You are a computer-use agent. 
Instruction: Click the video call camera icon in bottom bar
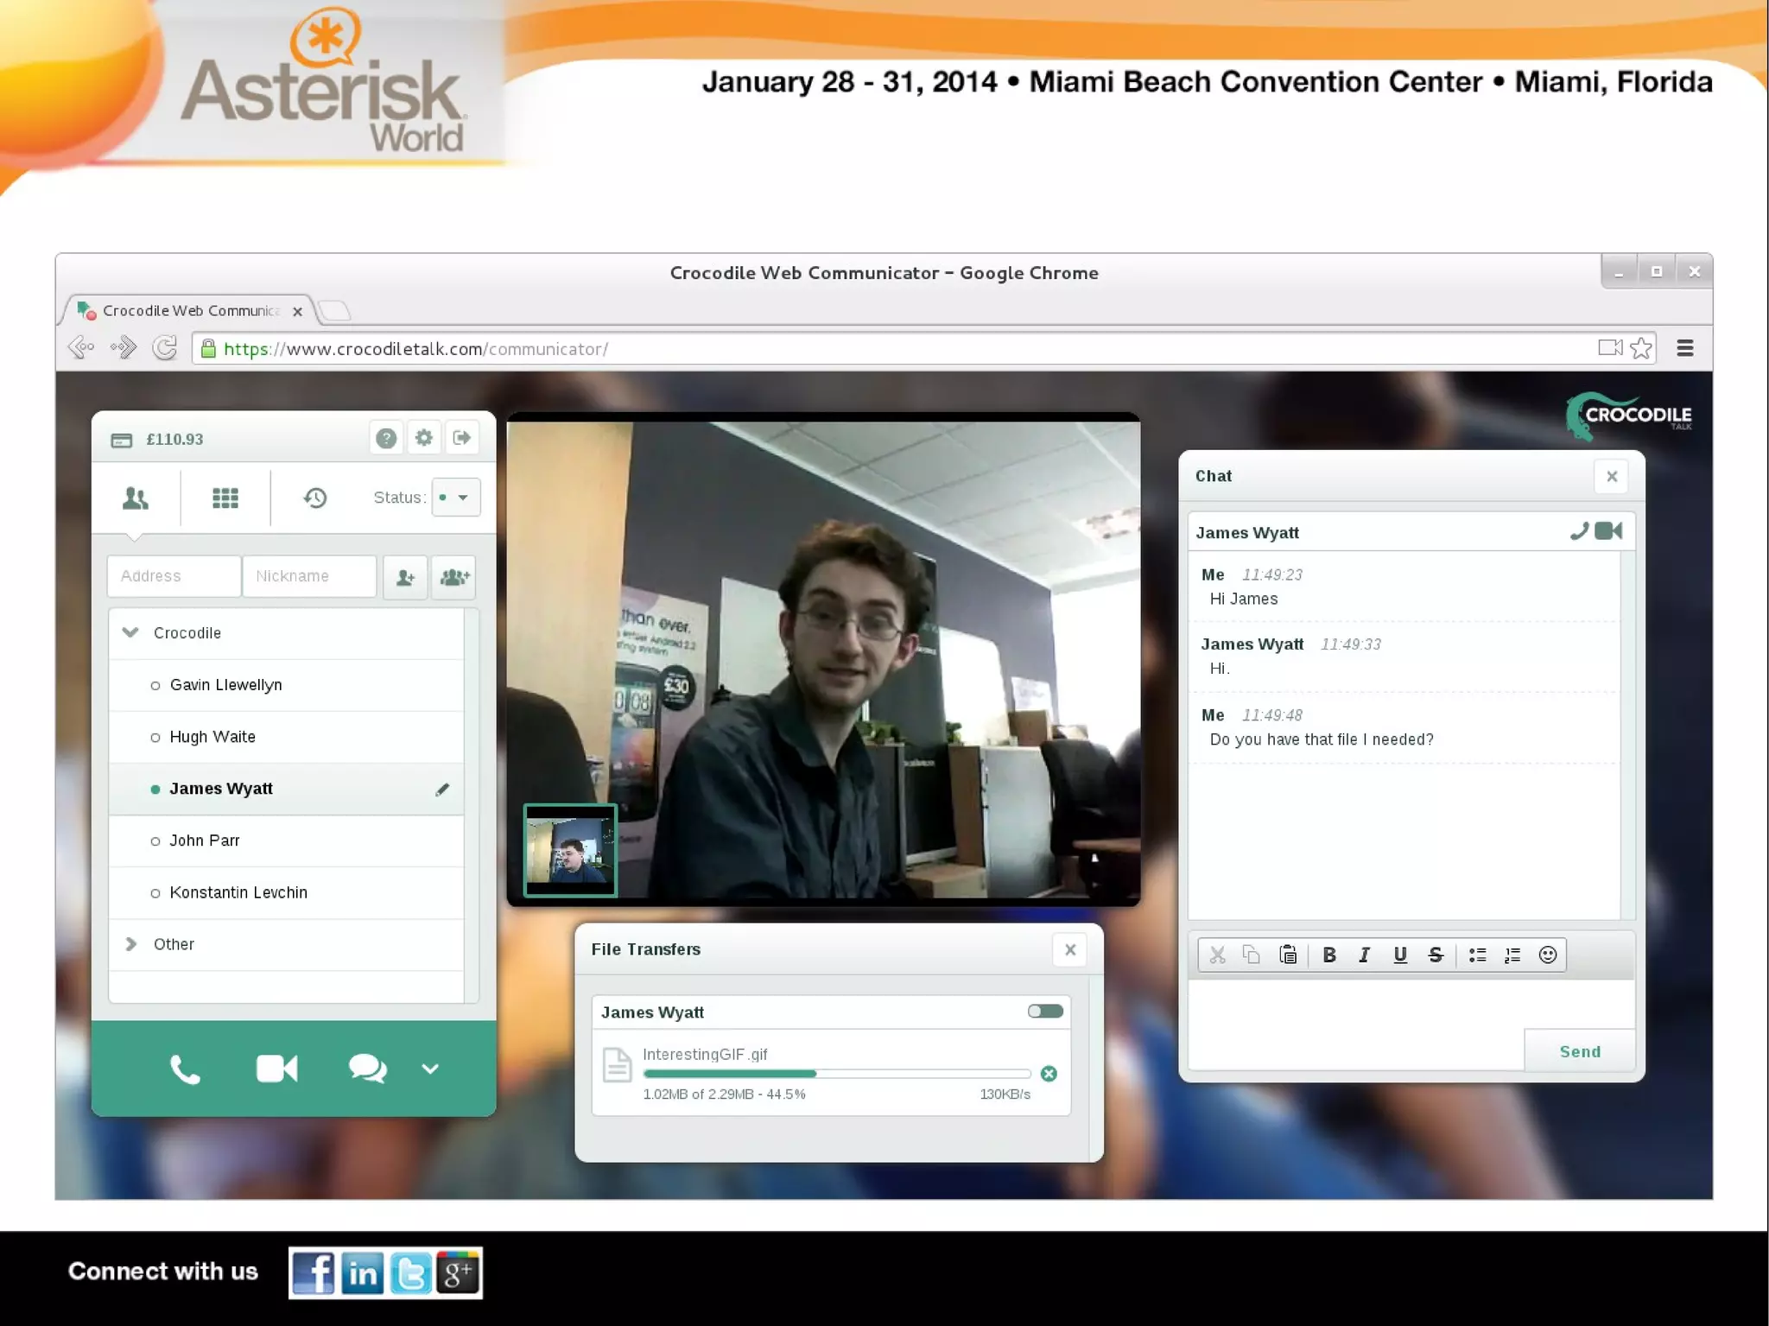pyautogui.click(x=276, y=1069)
